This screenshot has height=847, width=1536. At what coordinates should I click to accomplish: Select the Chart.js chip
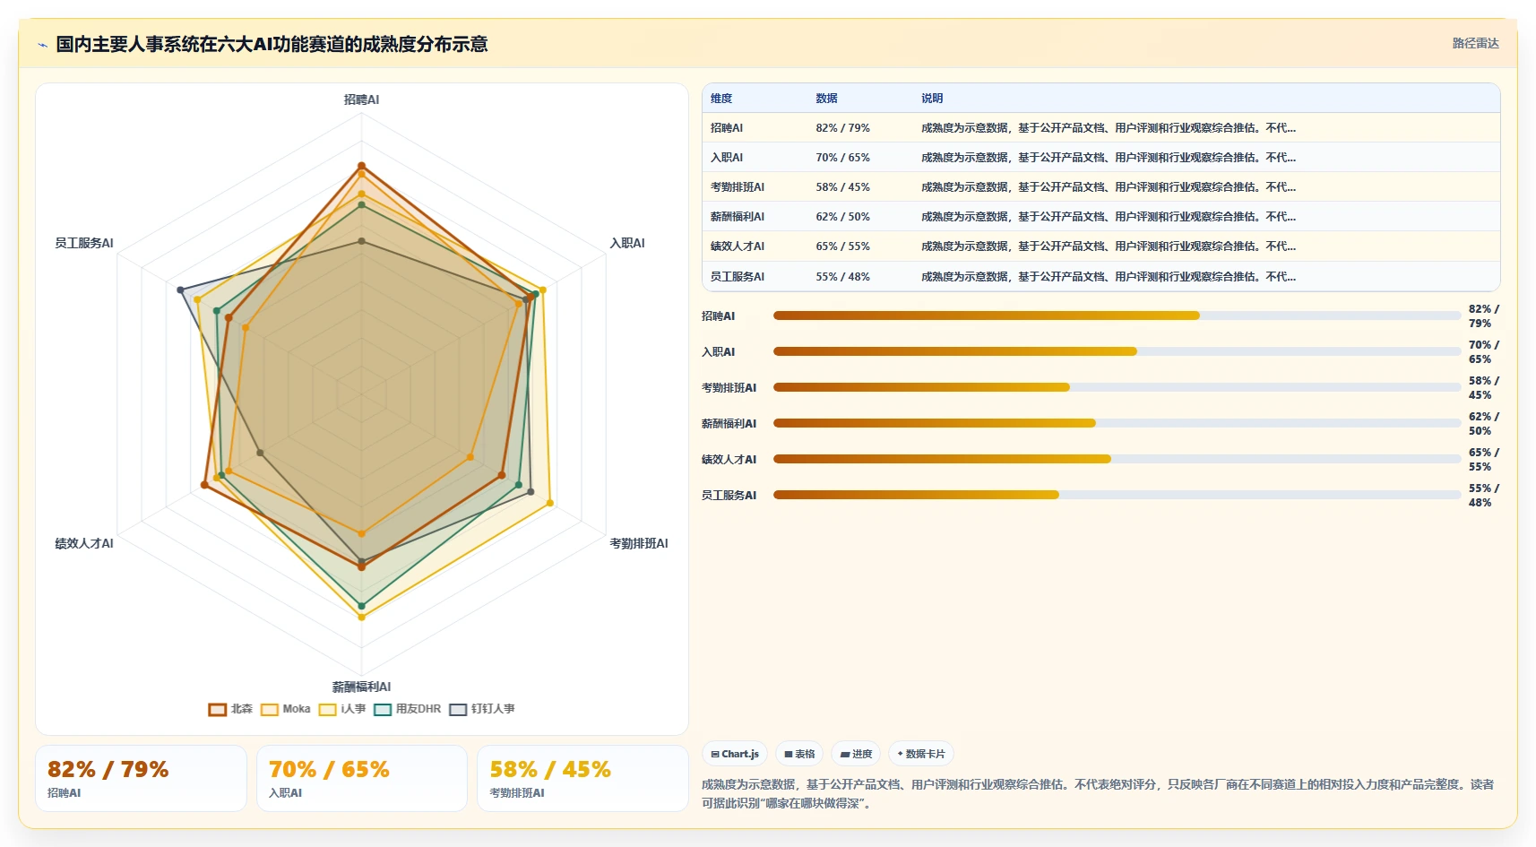[735, 754]
